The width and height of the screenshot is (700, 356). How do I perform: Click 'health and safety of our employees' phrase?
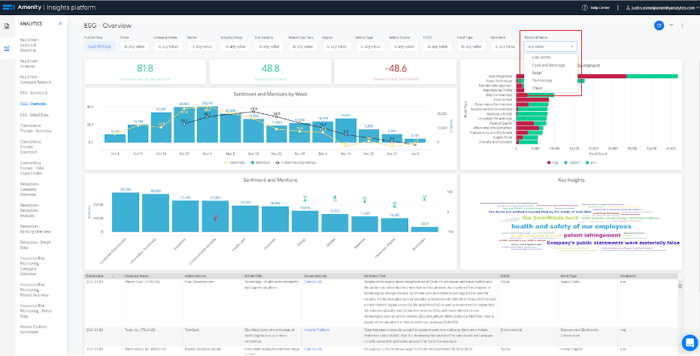(571, 226)
